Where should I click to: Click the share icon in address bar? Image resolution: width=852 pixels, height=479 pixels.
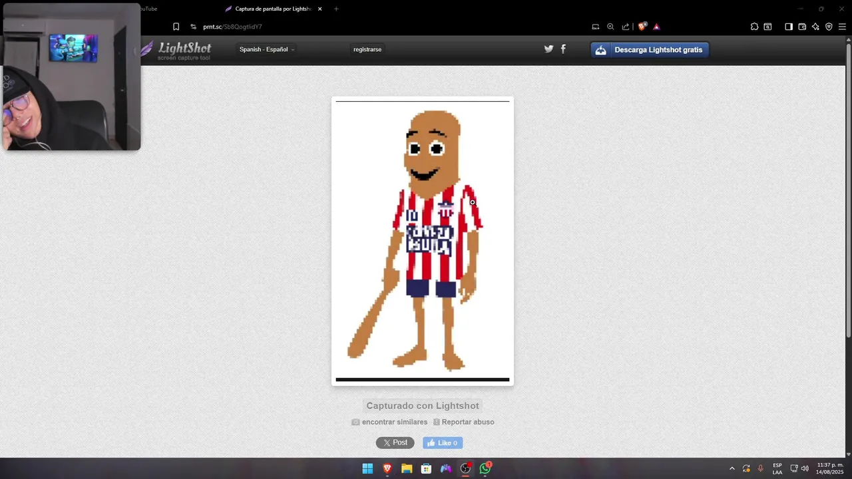click(x=626, y=27)
